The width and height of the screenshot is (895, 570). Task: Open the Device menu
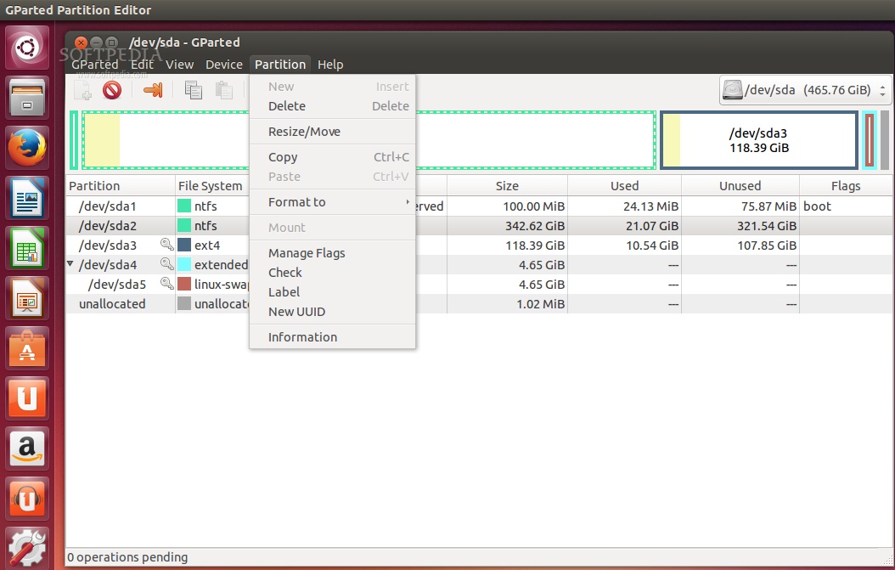click(x=223, y=65)
